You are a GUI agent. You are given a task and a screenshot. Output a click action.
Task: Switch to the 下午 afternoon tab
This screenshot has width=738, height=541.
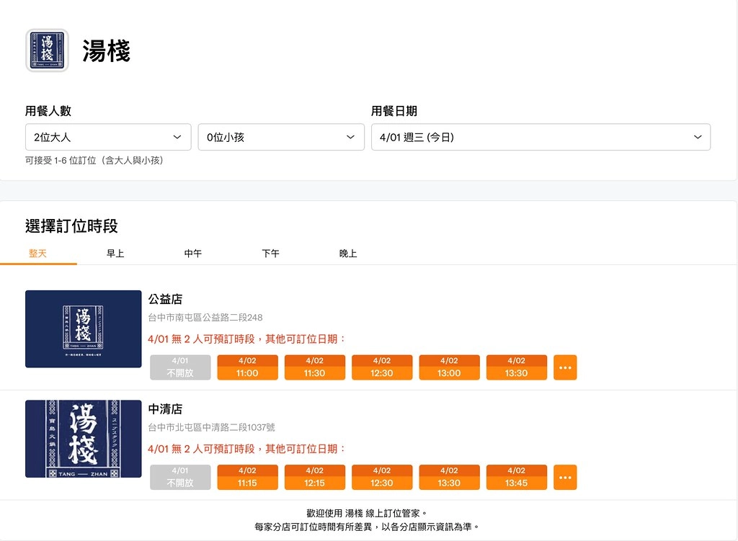click(x=270, y=254)
